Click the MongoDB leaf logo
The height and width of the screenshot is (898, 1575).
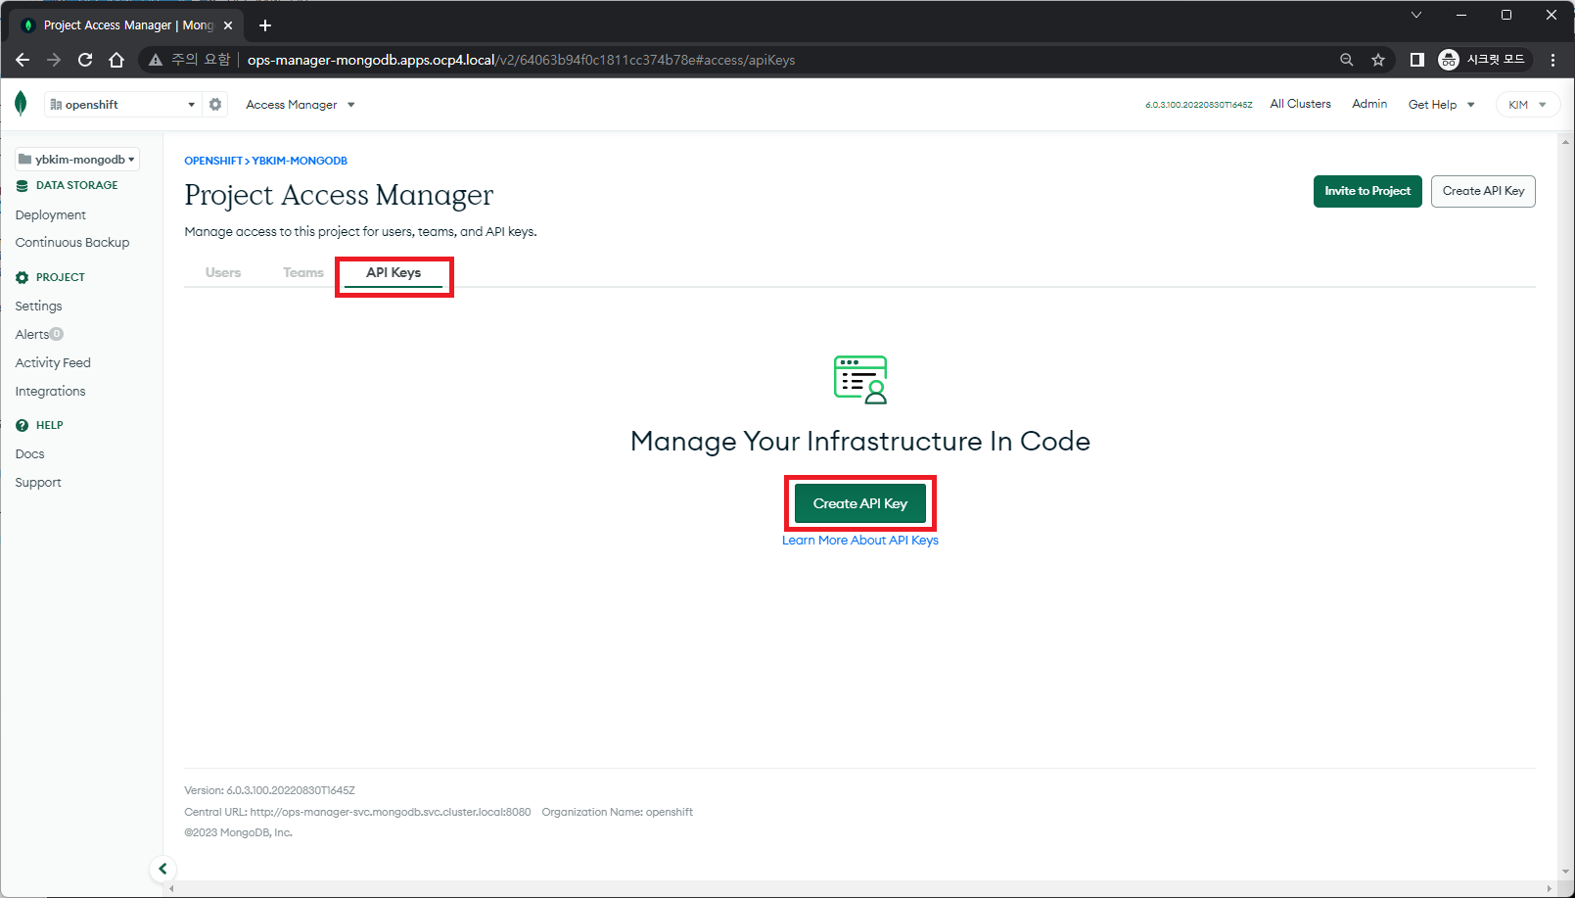tap(21, 104)
